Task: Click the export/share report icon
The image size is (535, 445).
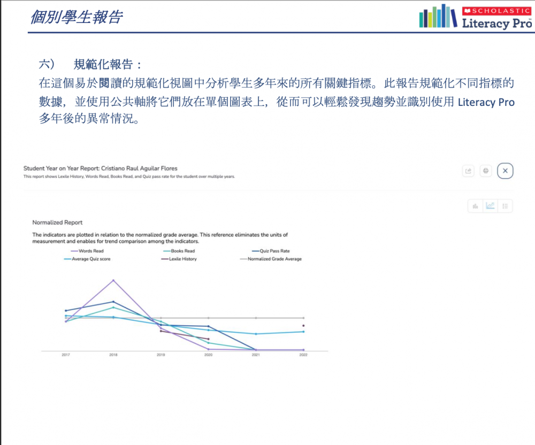Action: tap(468, 171)
